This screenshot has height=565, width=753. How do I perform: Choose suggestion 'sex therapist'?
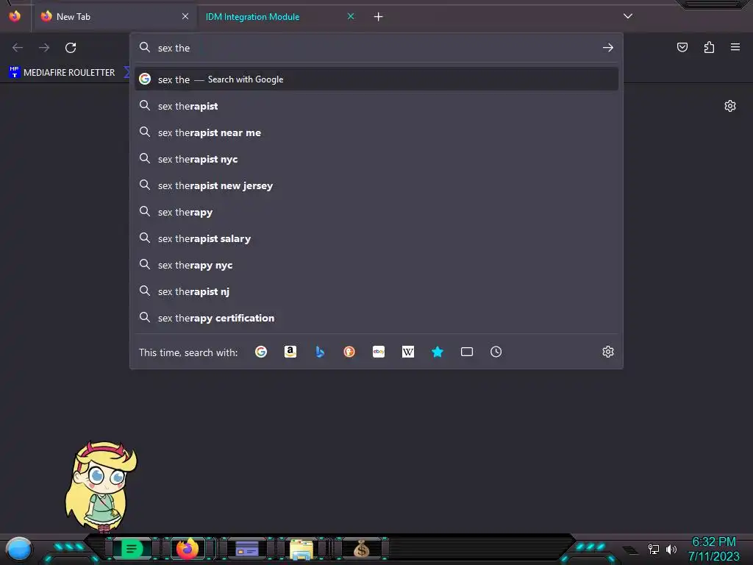pos(376,106)
